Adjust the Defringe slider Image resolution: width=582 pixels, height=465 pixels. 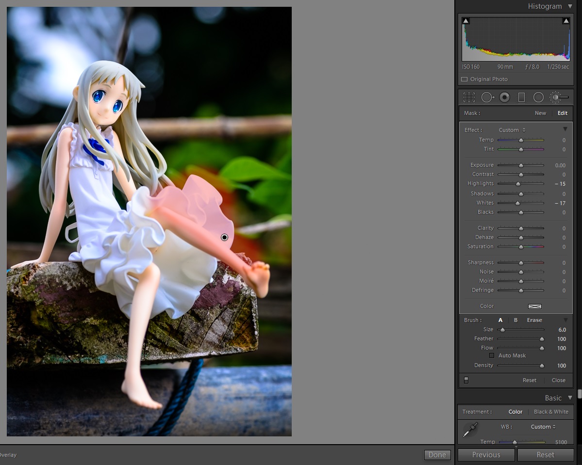tap(521, 291)
